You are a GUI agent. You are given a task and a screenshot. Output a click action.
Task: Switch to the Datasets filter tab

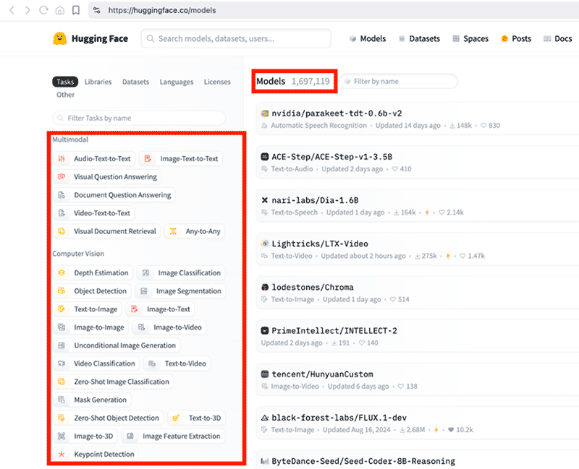(135, 82)
